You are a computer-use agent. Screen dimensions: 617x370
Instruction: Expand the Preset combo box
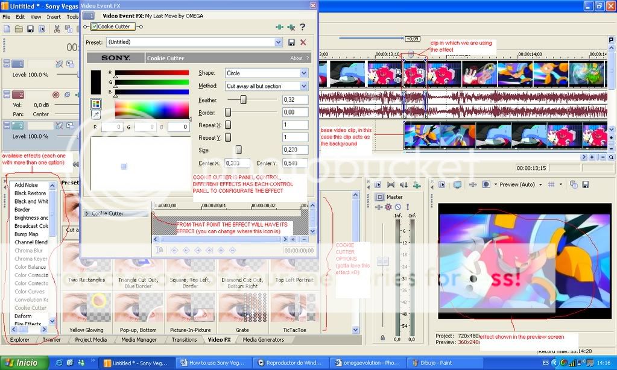coord(278,42)
